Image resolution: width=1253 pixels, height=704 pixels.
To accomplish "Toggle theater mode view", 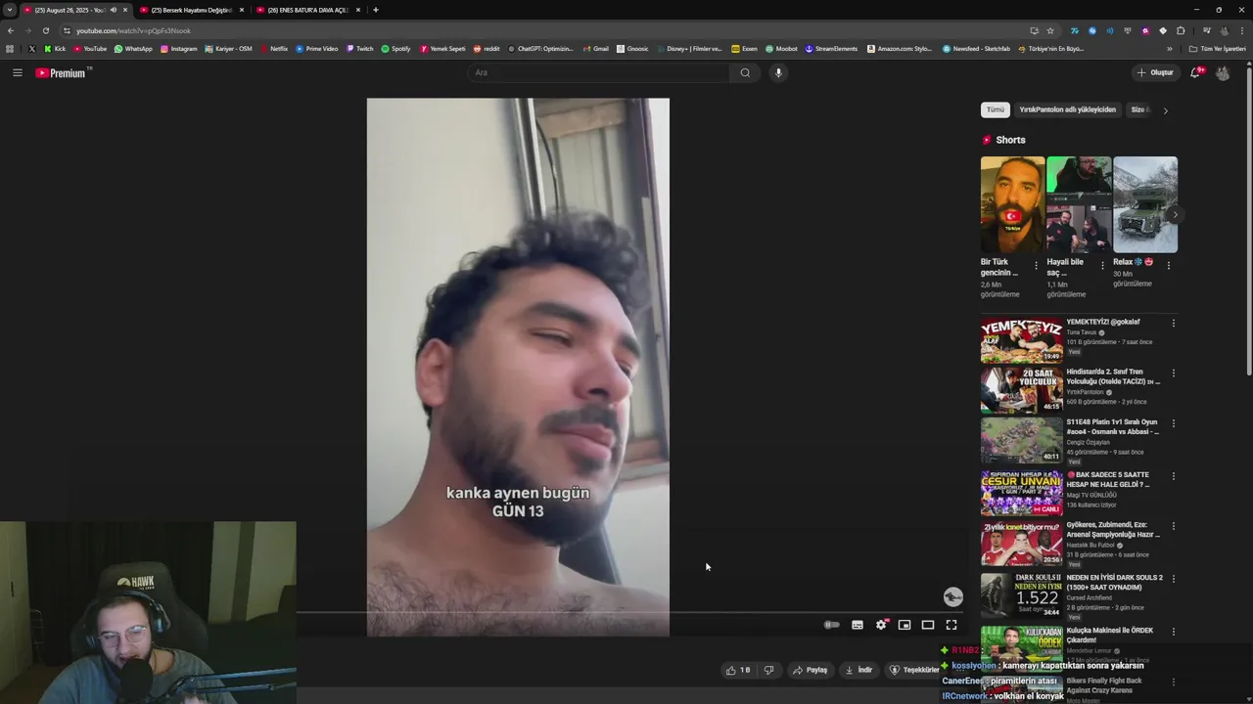I will [928, 625].
